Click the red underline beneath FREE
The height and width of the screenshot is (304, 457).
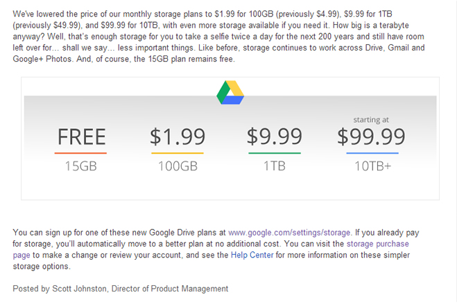coord(80,153)
